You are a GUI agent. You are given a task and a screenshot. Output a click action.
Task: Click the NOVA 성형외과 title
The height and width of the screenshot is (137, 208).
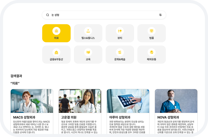[168, 117]
